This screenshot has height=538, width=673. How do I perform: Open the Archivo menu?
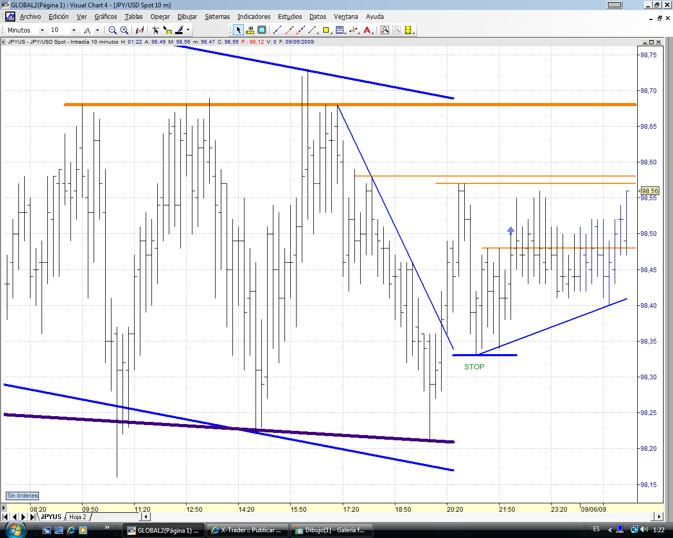[30, 17]
